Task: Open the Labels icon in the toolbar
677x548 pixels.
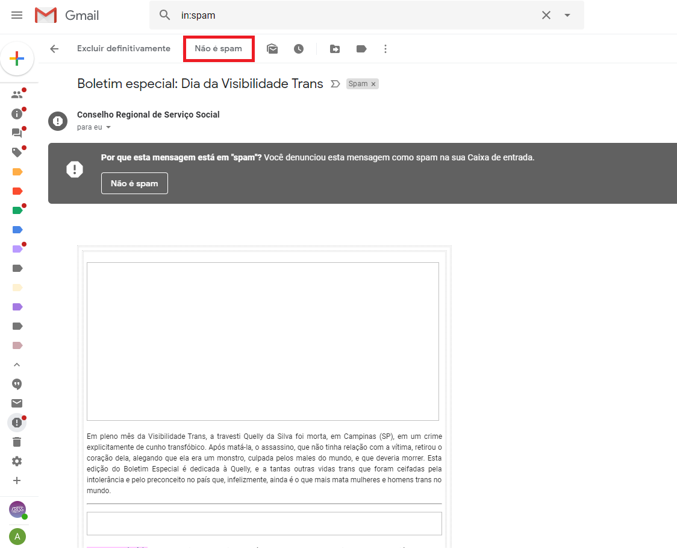Action: (x=361, y=49)
